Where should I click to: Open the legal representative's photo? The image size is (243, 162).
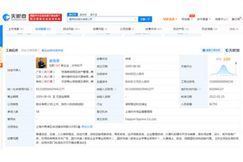click(x=41, y=63)
